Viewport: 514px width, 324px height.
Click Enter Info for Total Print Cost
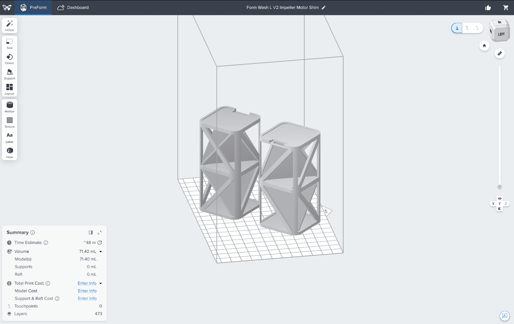(87, 283)
